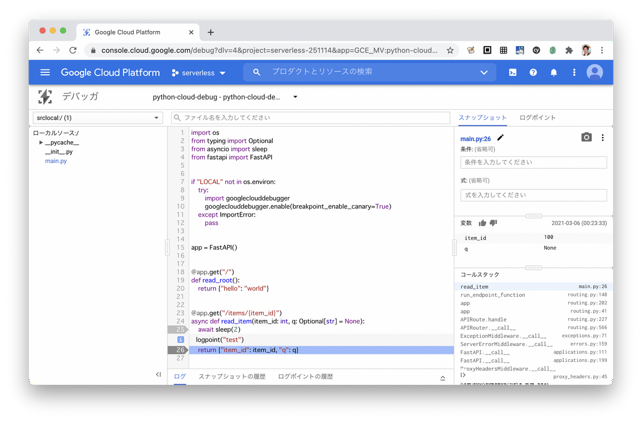This screenshot has height=423, width=642.
Task: Edit snapshot location main.py:26 with pencil
Action: point(501,138)
